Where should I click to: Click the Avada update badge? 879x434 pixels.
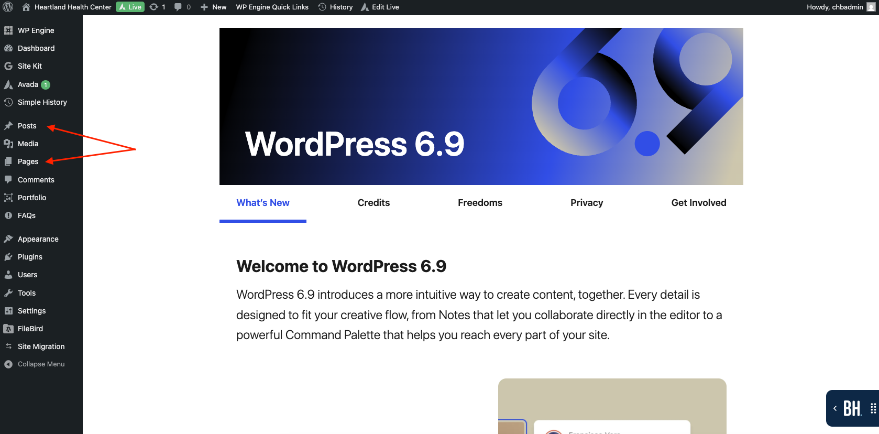46,85
